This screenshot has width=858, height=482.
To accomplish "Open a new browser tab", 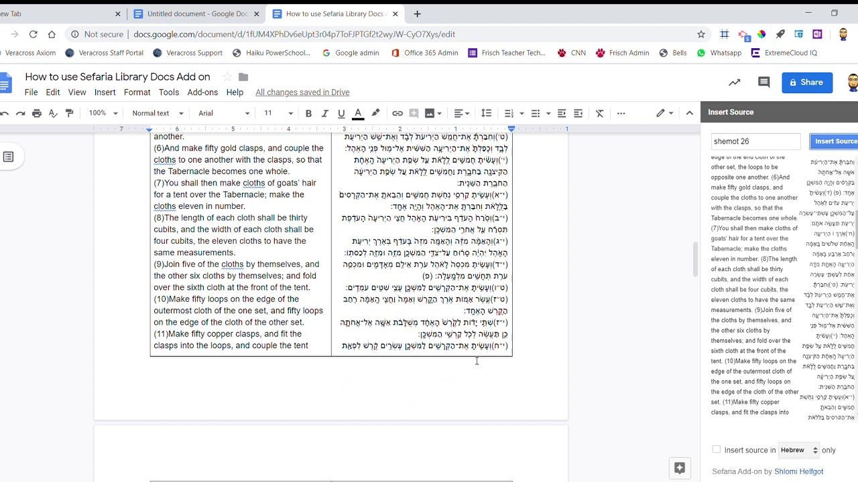I will [417, 13].
